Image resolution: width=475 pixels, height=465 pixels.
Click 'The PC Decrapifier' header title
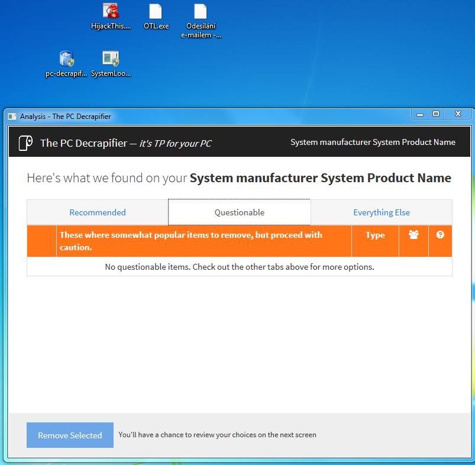pos(83,143)
